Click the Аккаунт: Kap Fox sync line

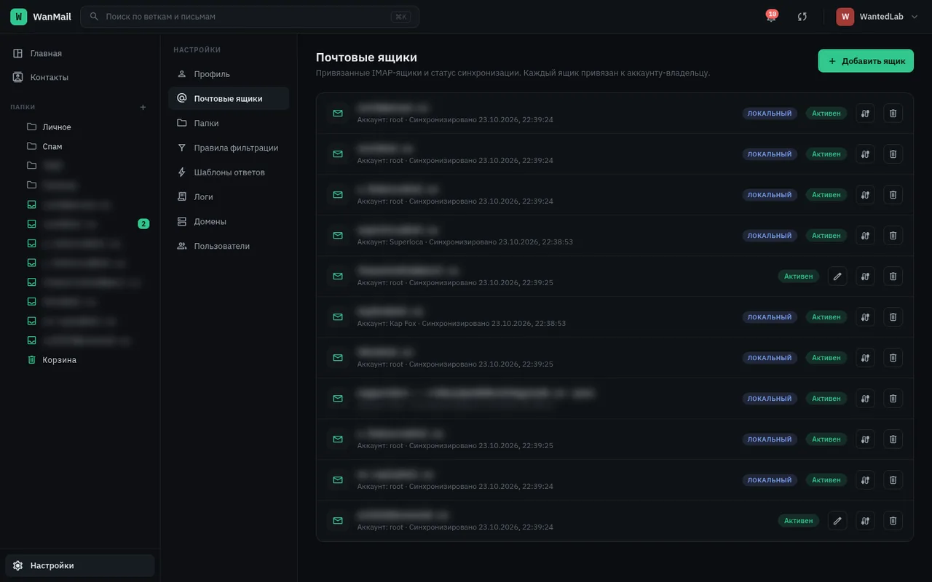coord(462,323)
